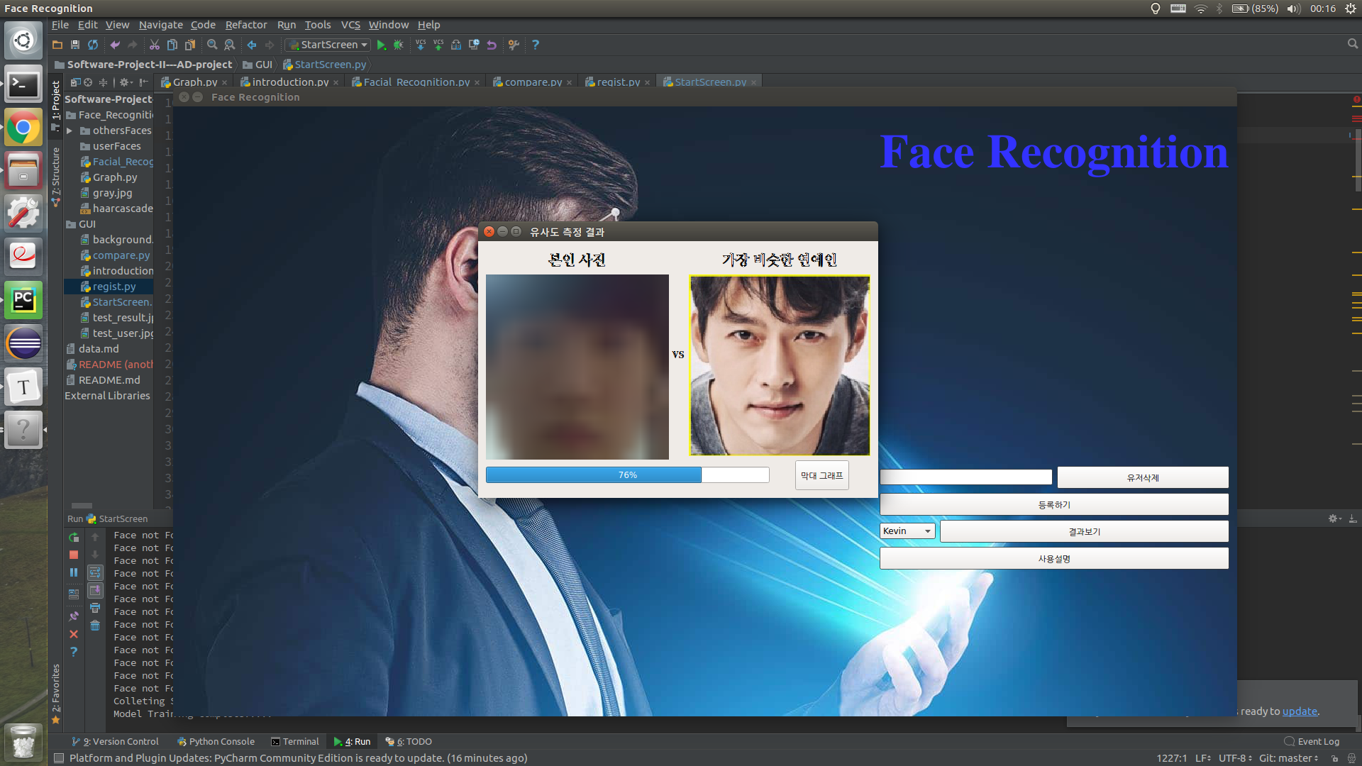Screen dimensions: 1362x766
Task: Click the 76% similarity progress bar
Action: point(627,475)
